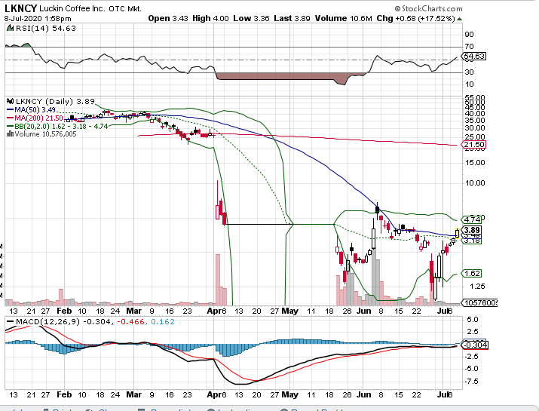Click the RSI(14) 54.63 panel label

46,28
